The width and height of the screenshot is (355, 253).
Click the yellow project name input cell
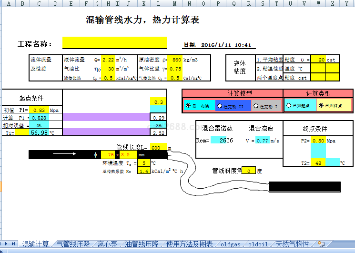coord(115,43)
